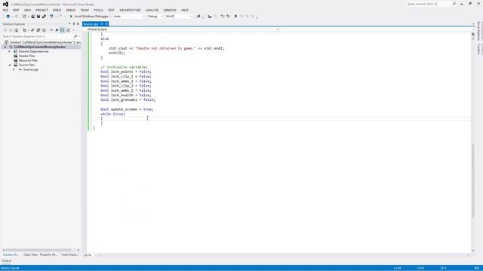Open the TOOLS menu
The height and width of the screenshot is (271, 483).
tap(98, 10)
